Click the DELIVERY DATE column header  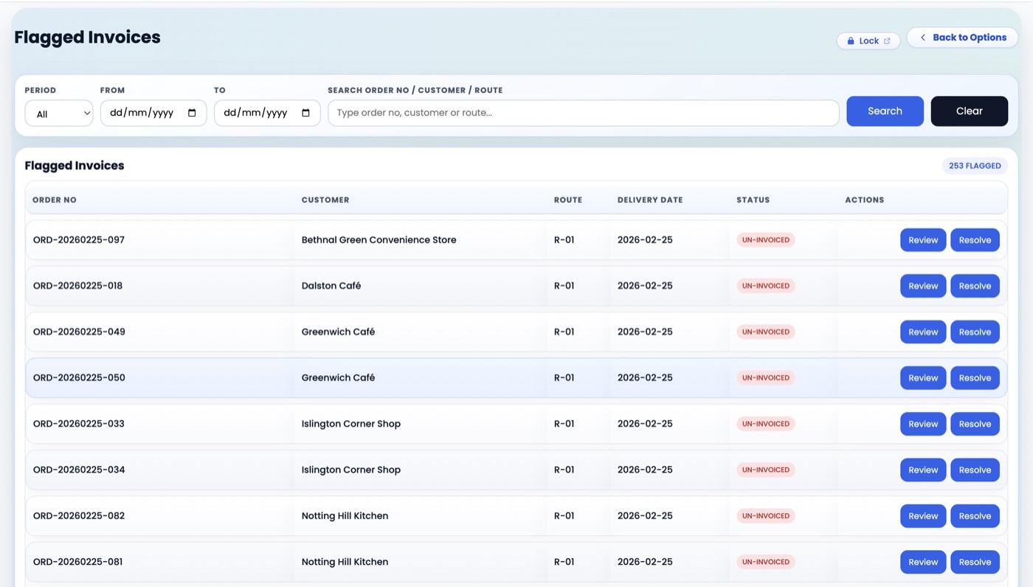click(x=650, y=200)
